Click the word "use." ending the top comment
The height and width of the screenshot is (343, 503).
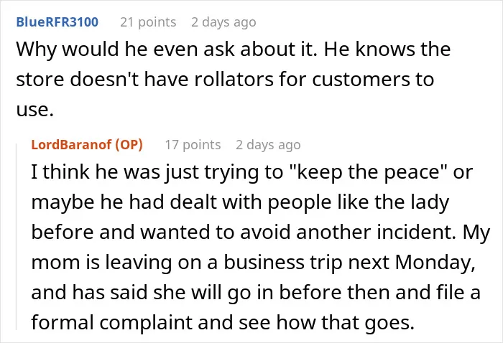pyautogui.click(x=34, y=110)
